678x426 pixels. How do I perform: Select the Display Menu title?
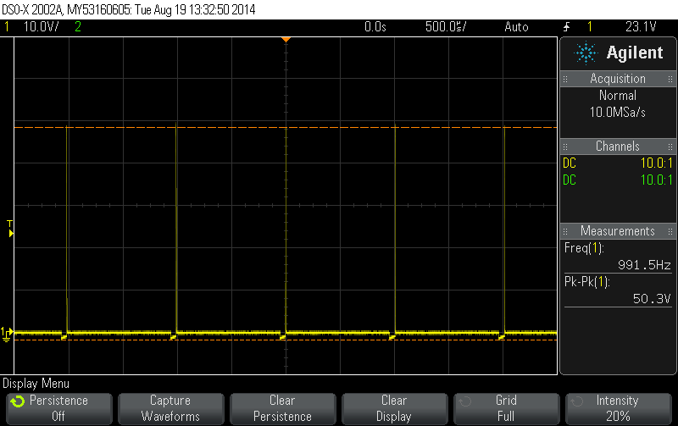coord(36,383)
